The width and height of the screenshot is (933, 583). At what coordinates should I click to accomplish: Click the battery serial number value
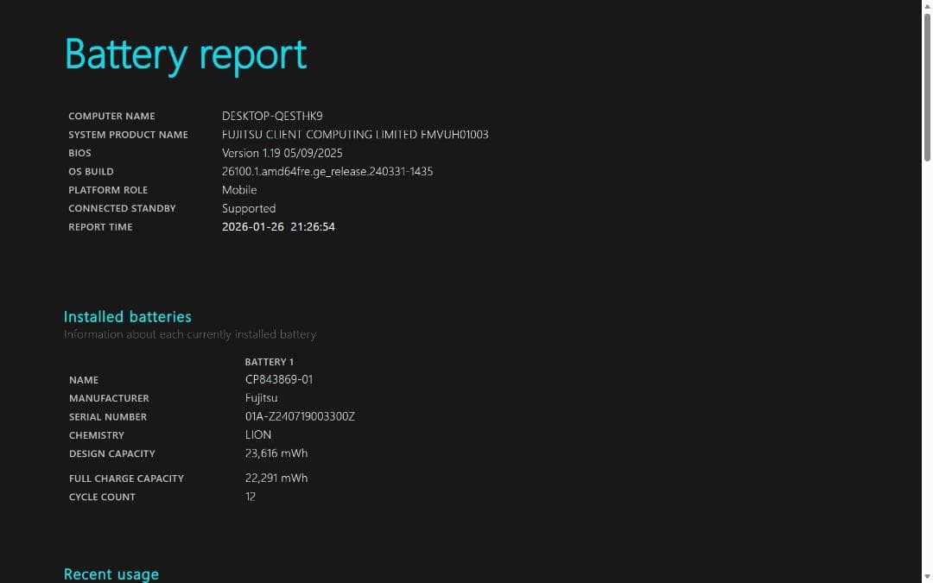(x=300, y=416)
